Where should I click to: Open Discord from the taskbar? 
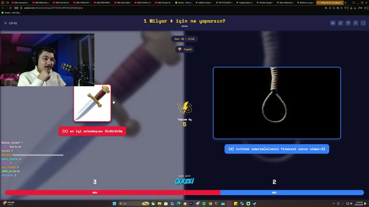(198, 204)
